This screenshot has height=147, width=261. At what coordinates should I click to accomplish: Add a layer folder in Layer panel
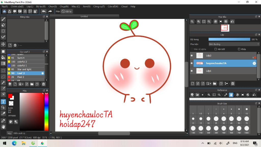click(x=215, y=83)
